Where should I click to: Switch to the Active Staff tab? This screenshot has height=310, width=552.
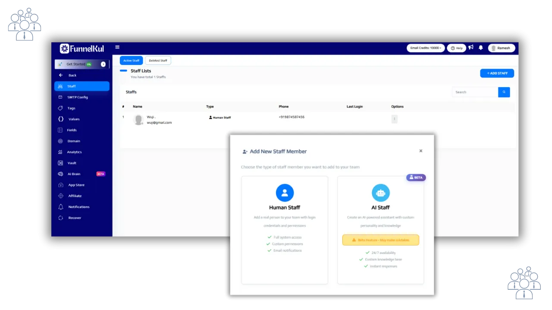coord(131,61)
